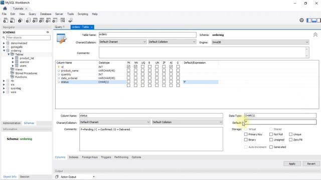Expand the denormalized schema
Image resolution: width=321 pixels, height=180 pixels.
(4, 43)
